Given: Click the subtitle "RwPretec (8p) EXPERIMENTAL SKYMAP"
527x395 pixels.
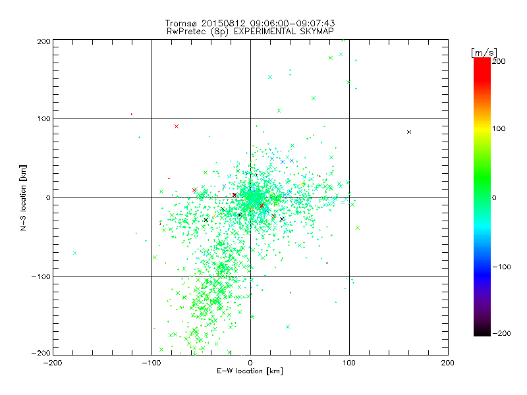Looking at the screenshot, I should coord(250,31).
